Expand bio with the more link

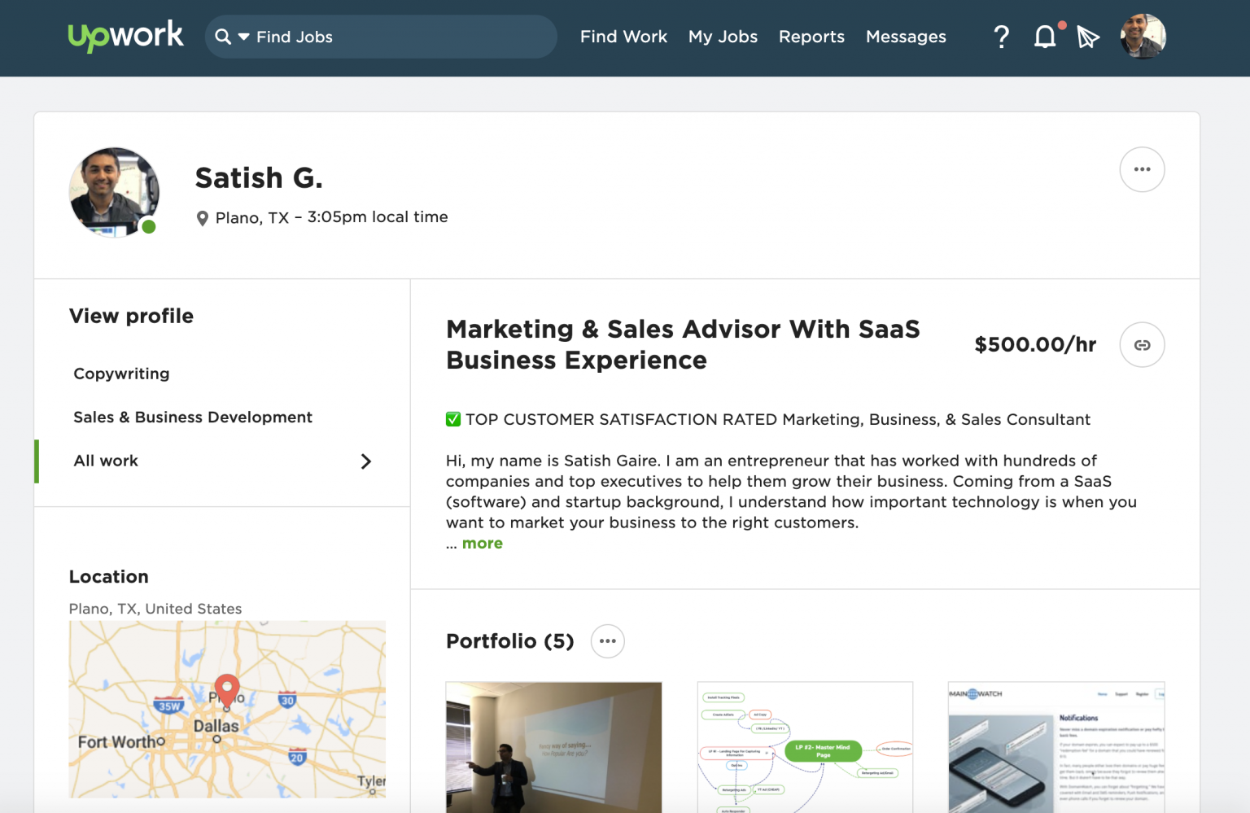[482, 544]
